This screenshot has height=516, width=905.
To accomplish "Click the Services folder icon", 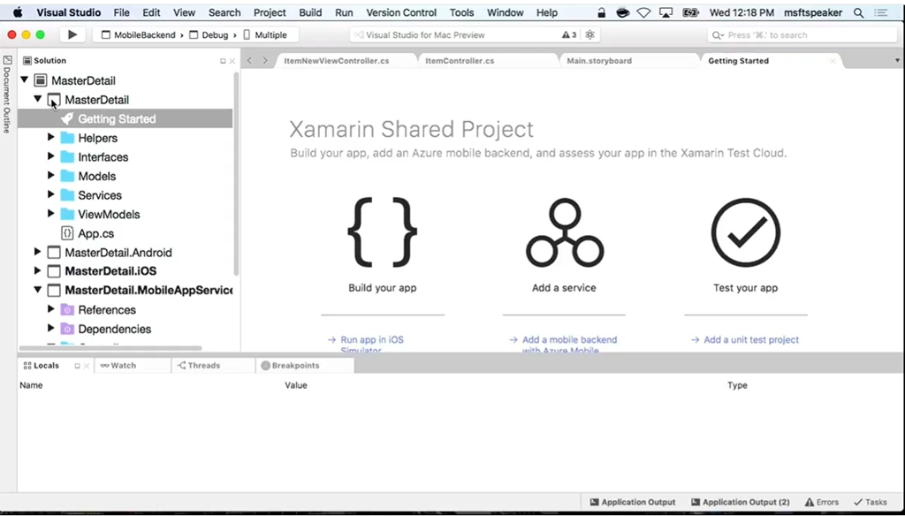I will point(67,195).
